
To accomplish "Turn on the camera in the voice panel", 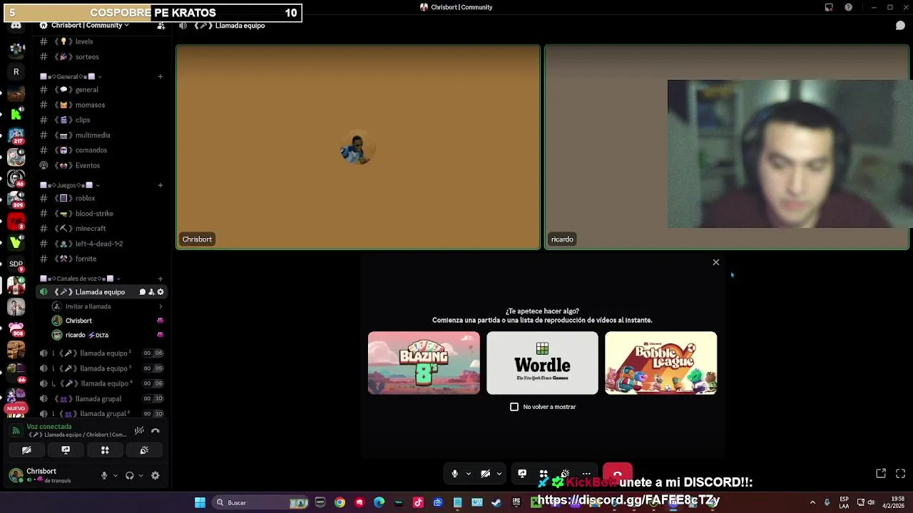I will (x=26, y=450).
